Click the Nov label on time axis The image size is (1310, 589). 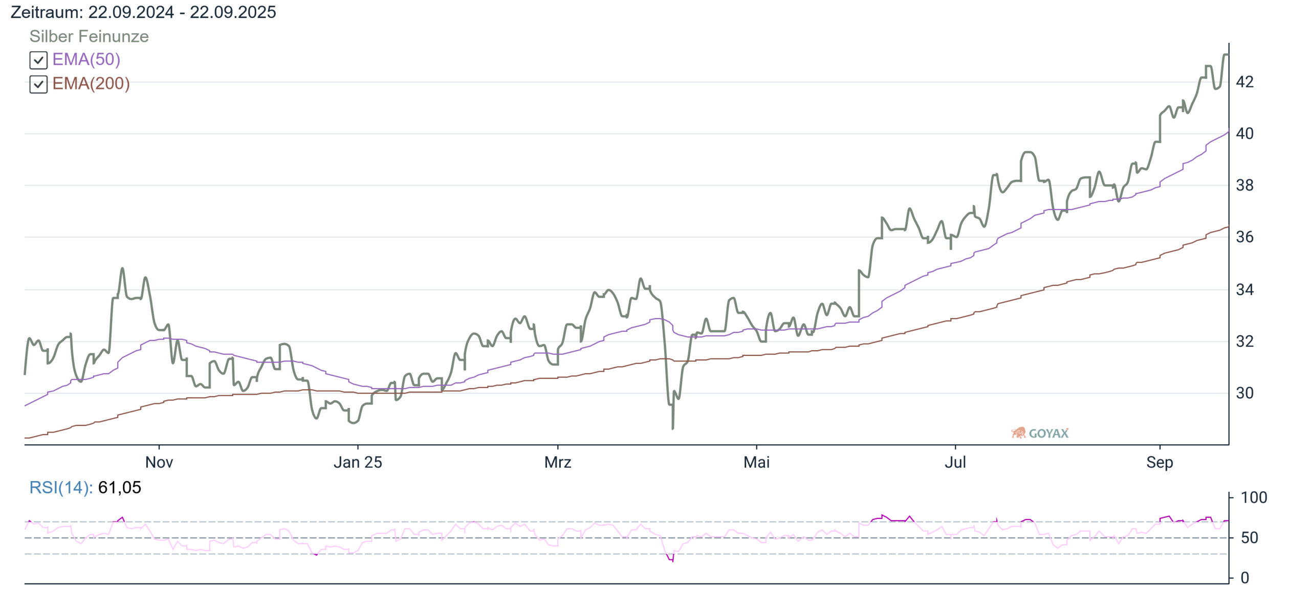coord(159,462)
